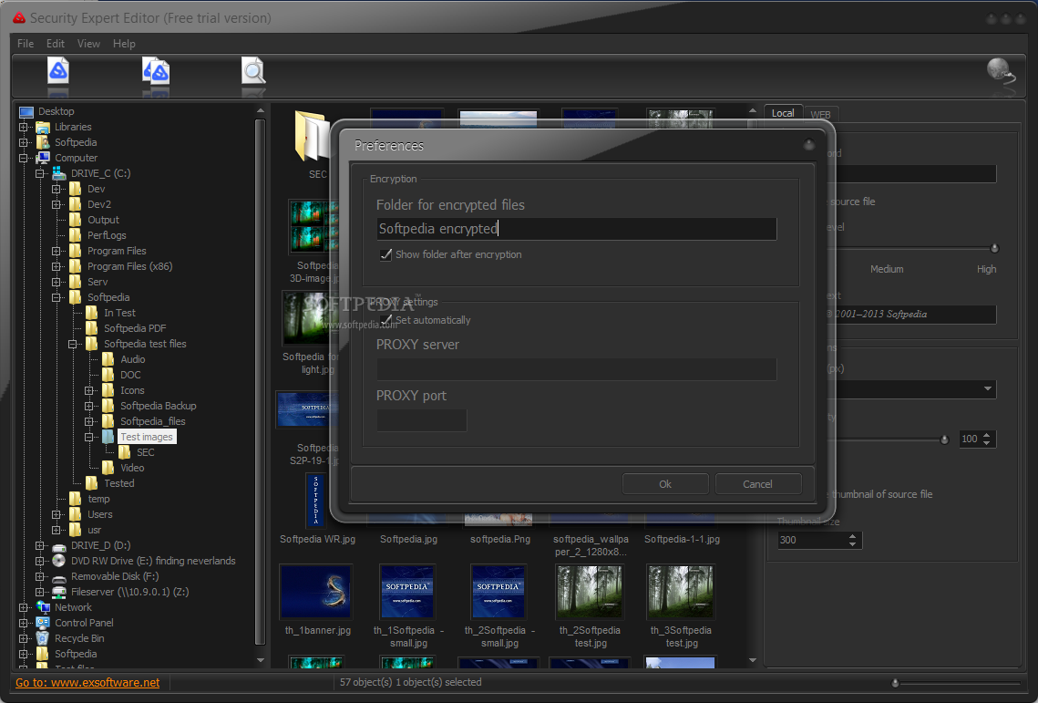Click the PROXY port input field

pyautogui.click(x=422, y=420)
